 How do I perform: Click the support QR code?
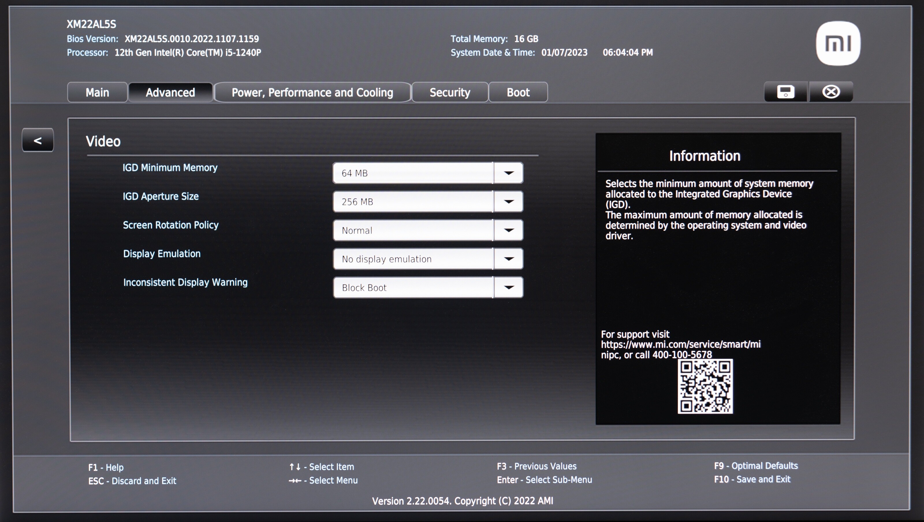705,386
